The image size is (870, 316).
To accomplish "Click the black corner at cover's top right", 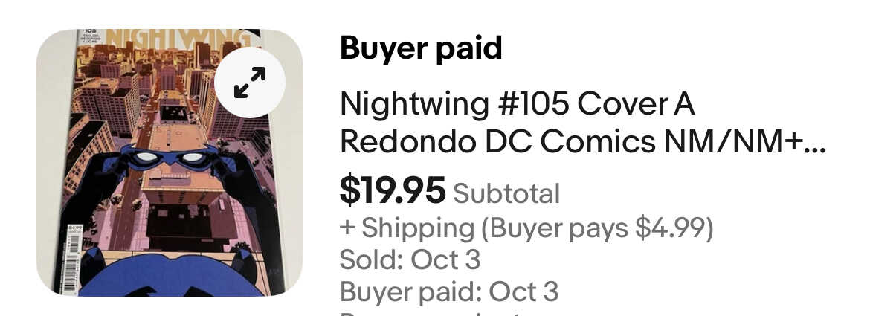I will [x=254, y=33].
